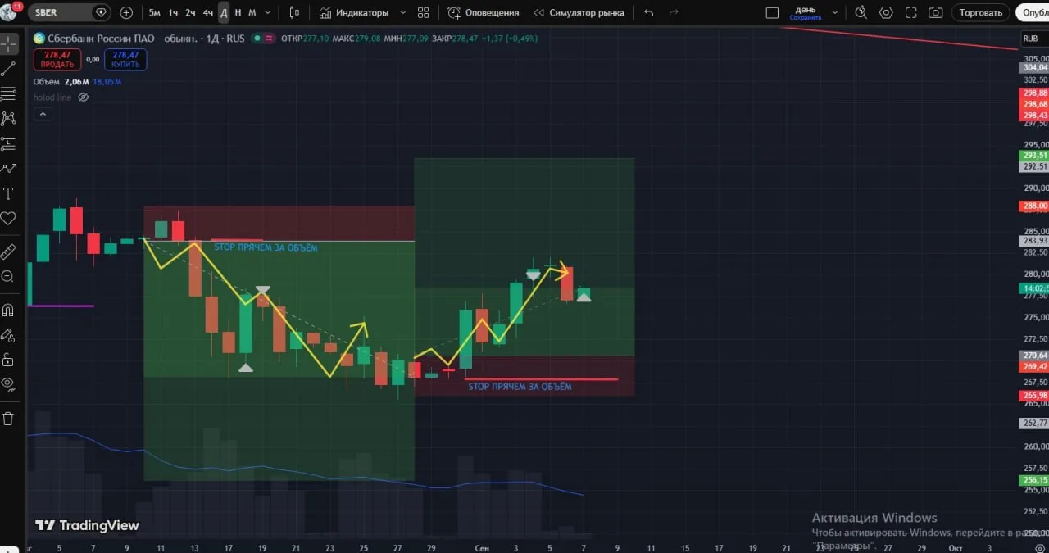The width and height of the screenshot is (1049, 553).
Task: Toggle hide all drawings eye
Action: [8, 383]
